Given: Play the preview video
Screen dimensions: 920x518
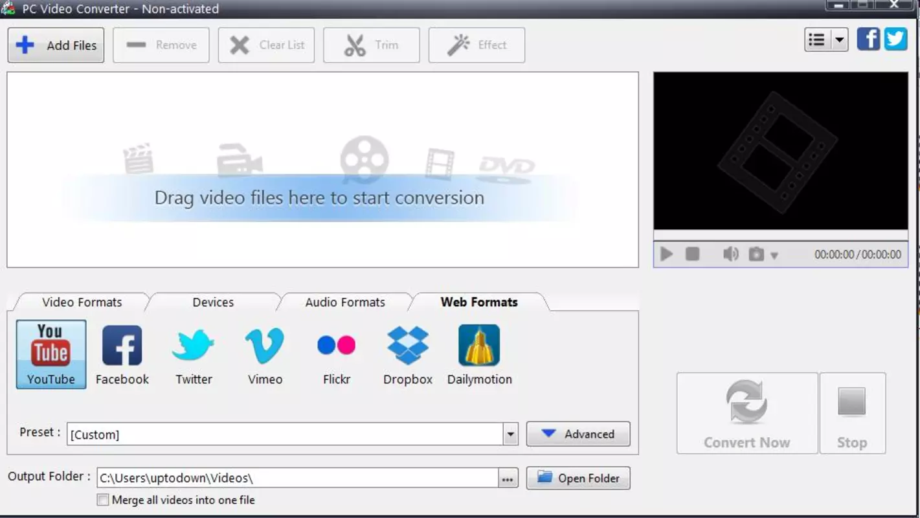Looking at the screenshot, I should pyautogui.click(x=666, y=254).
